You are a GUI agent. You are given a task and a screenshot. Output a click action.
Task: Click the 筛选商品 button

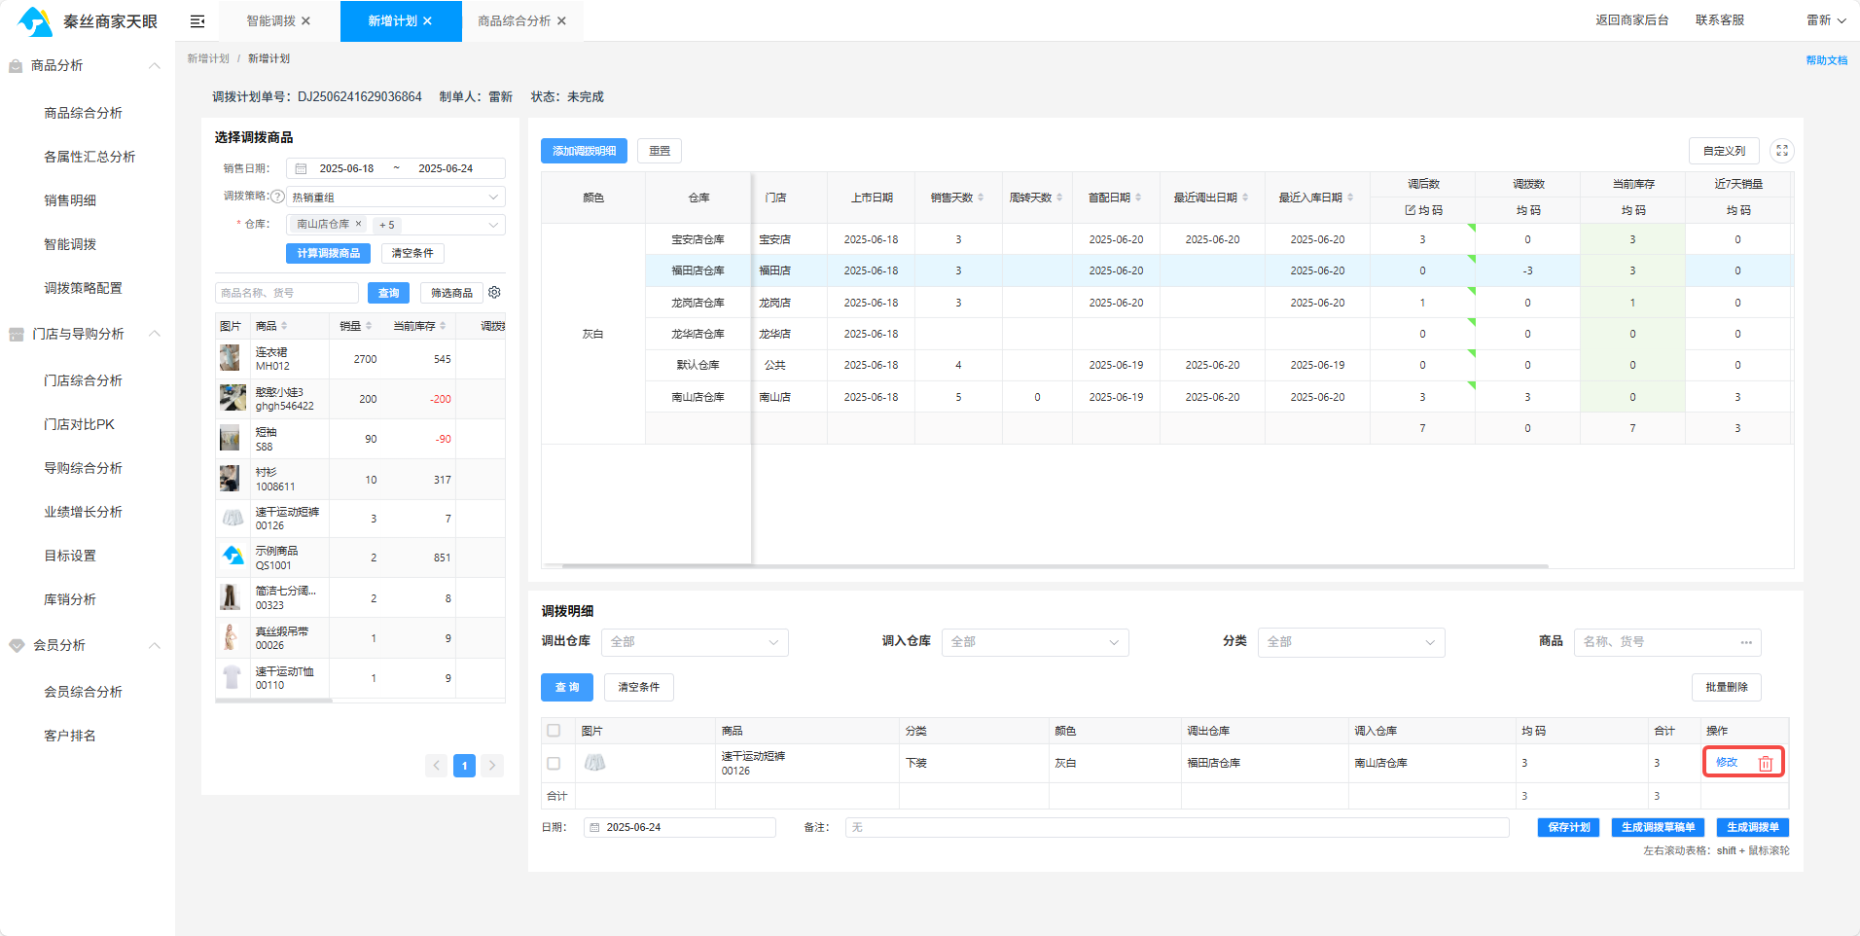click(451, 293)
